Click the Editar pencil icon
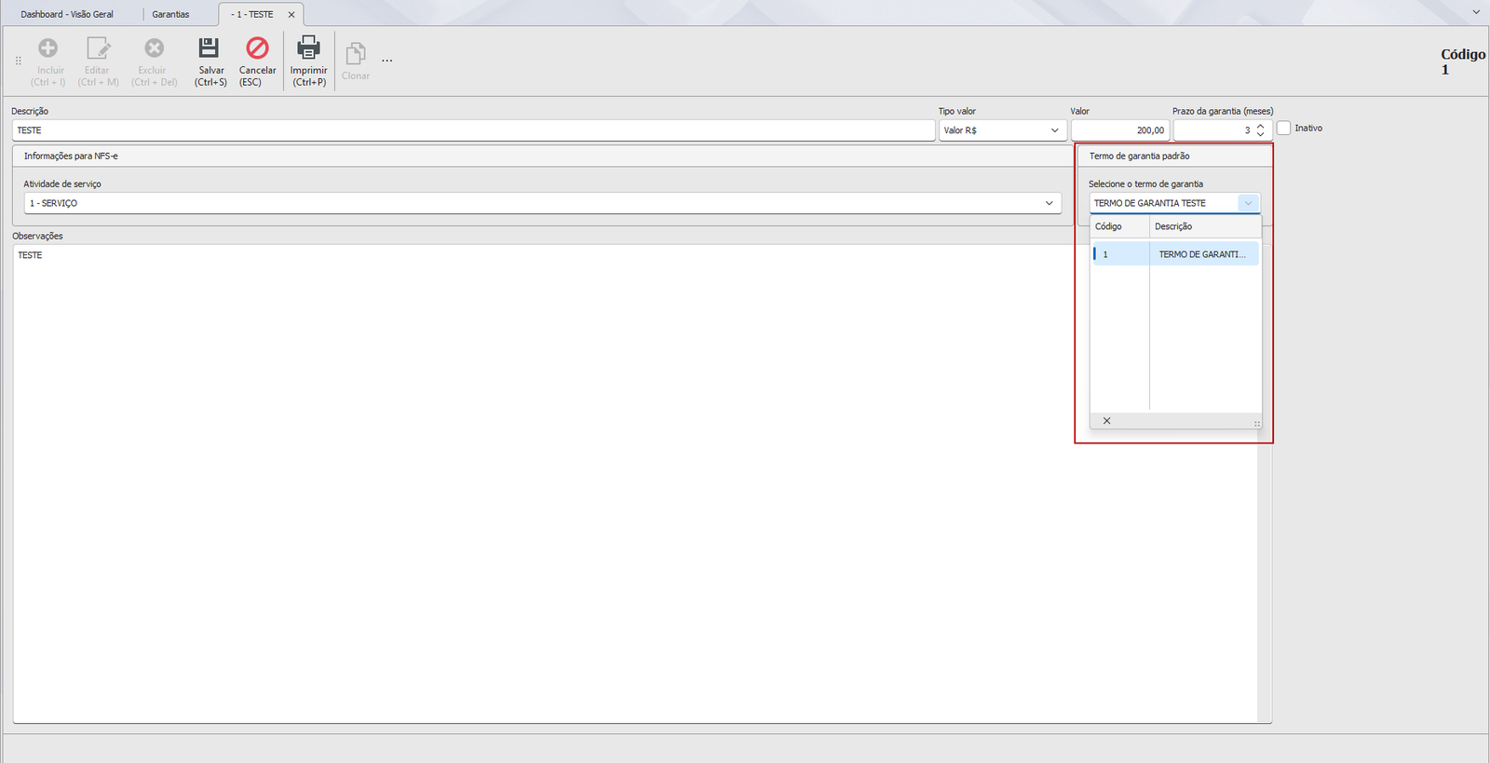The width and height of the screenshot is (1490, 763). point(98,48)
